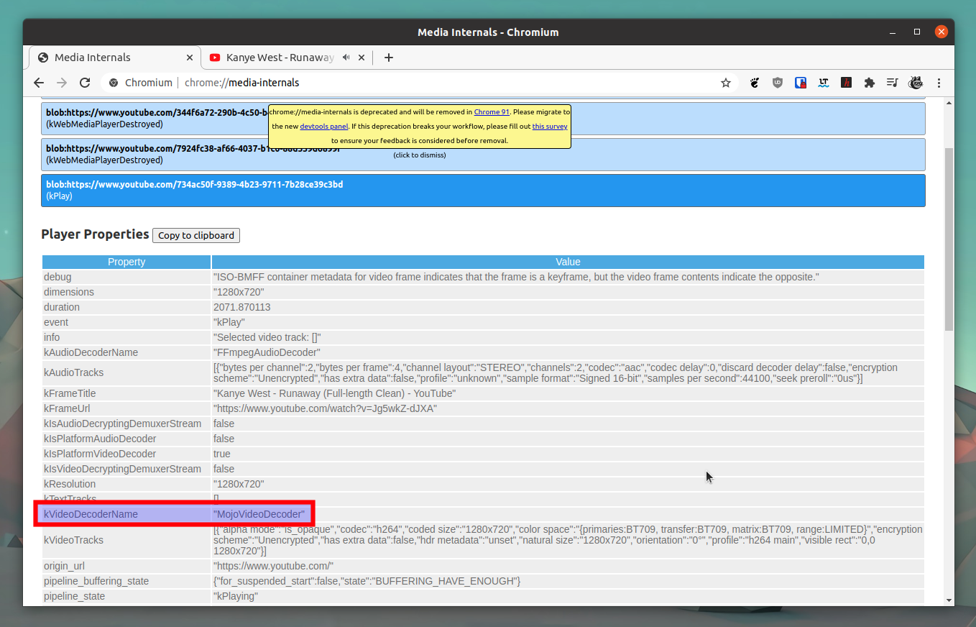Reload the media-internals page

tap(84, 82)
